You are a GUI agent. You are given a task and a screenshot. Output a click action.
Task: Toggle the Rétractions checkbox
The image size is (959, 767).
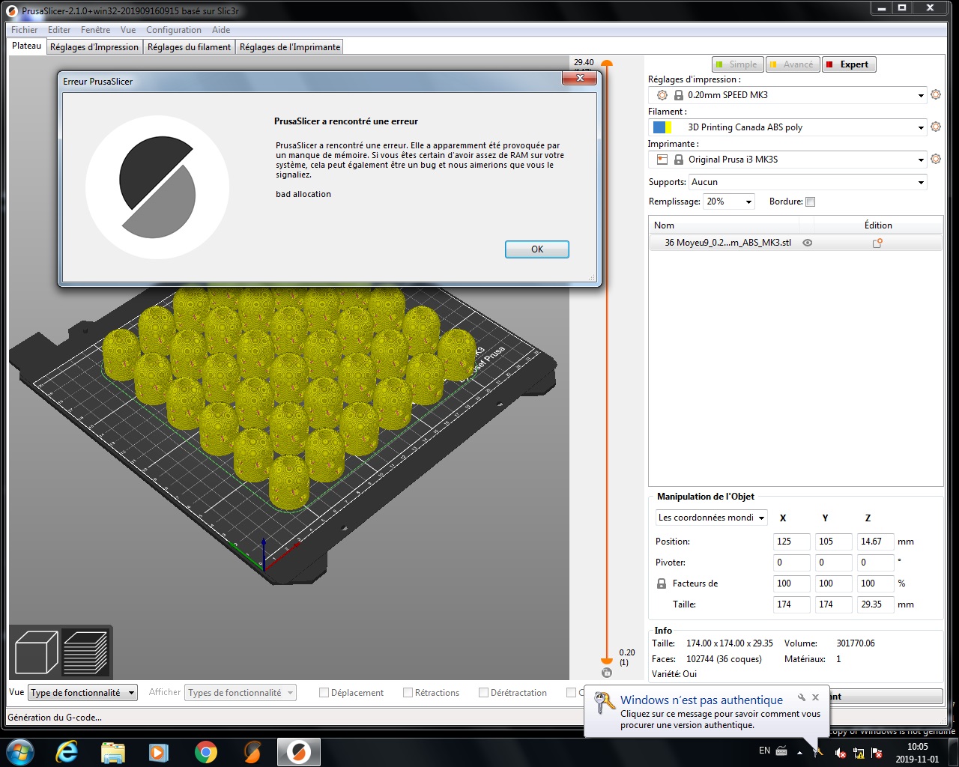(x=408, y=693)
